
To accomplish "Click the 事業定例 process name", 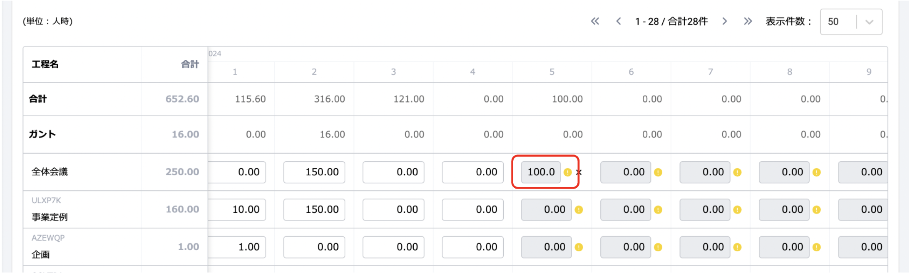I will point(50,217).
